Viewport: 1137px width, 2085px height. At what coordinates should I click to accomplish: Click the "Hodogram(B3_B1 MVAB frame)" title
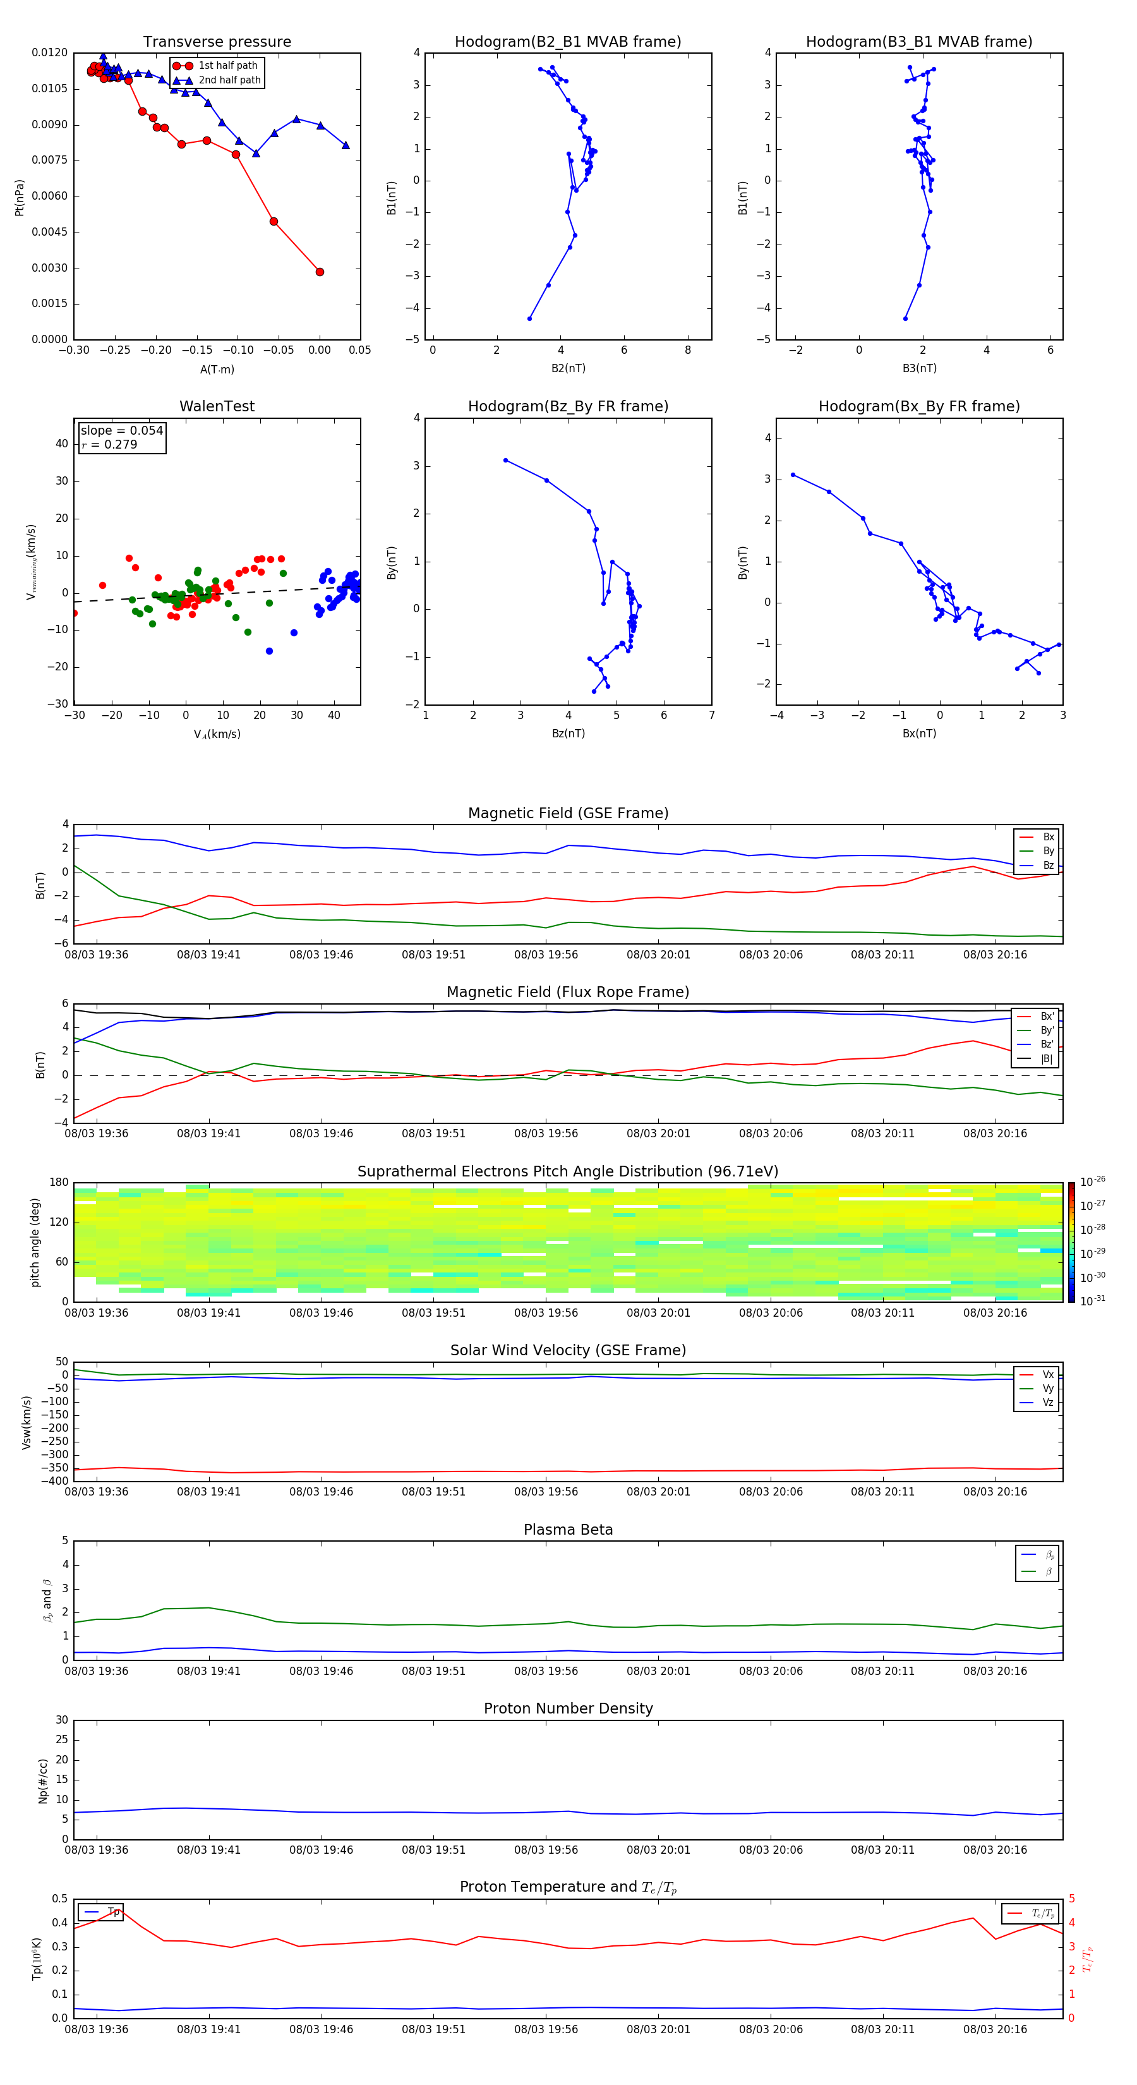click(919, 42)
